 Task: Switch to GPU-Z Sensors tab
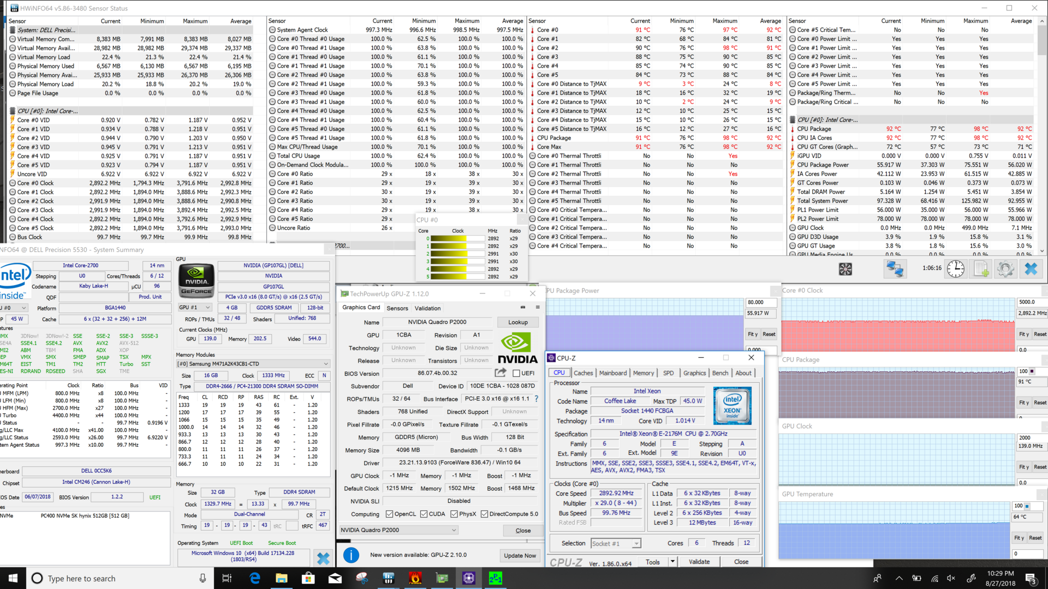397,308
